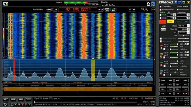Select the 80m band button
The height and width of the screenshot is (107, 191).
[170, 81]
